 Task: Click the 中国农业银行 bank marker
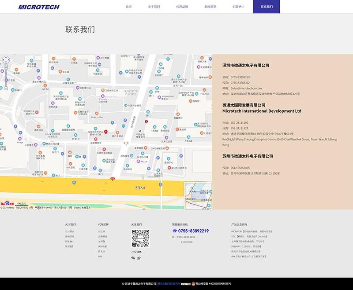126,105
